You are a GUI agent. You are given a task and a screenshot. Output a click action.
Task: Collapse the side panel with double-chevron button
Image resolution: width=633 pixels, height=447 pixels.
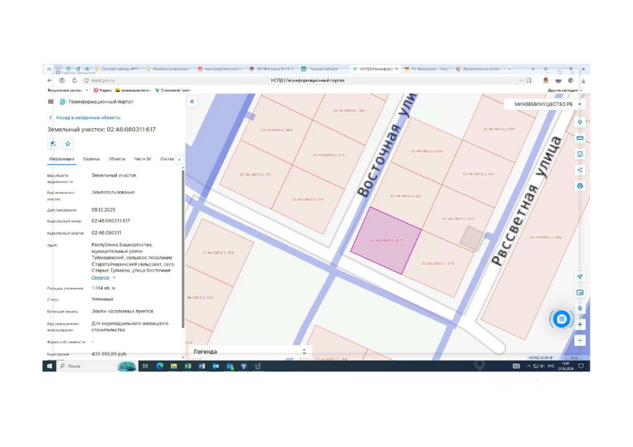(192, 102)
